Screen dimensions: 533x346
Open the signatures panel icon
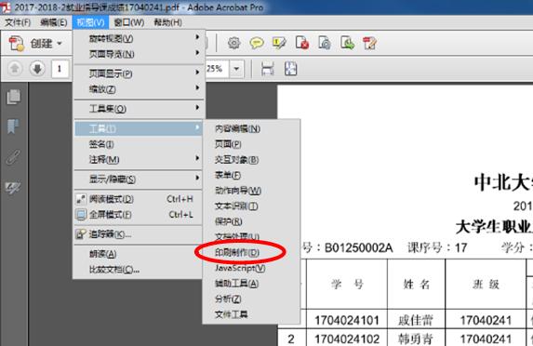[x=13, y=187]
